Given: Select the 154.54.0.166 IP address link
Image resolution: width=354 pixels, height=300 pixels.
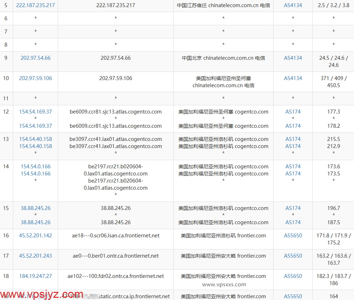Looking at the screenshot, I should coord(35,166).
